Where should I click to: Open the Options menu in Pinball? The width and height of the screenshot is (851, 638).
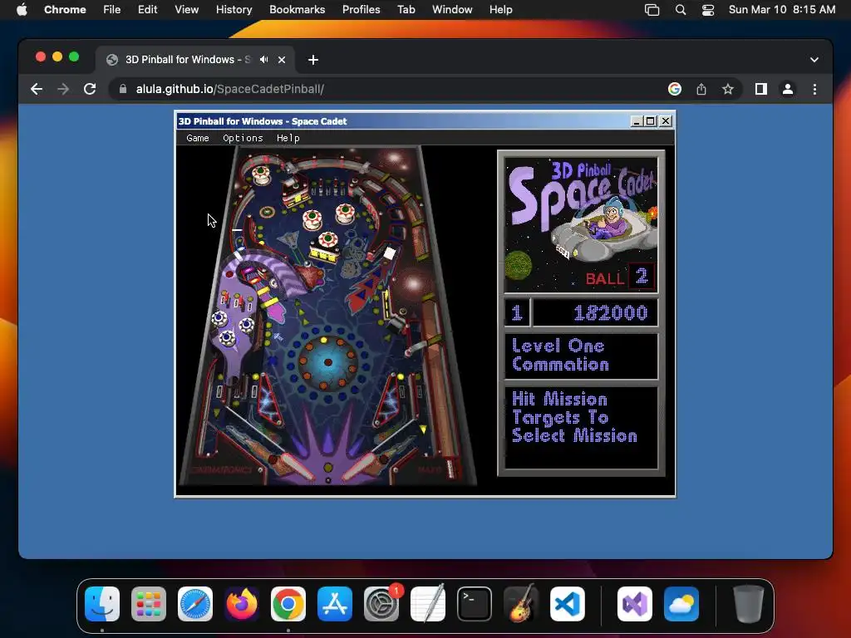243,138
